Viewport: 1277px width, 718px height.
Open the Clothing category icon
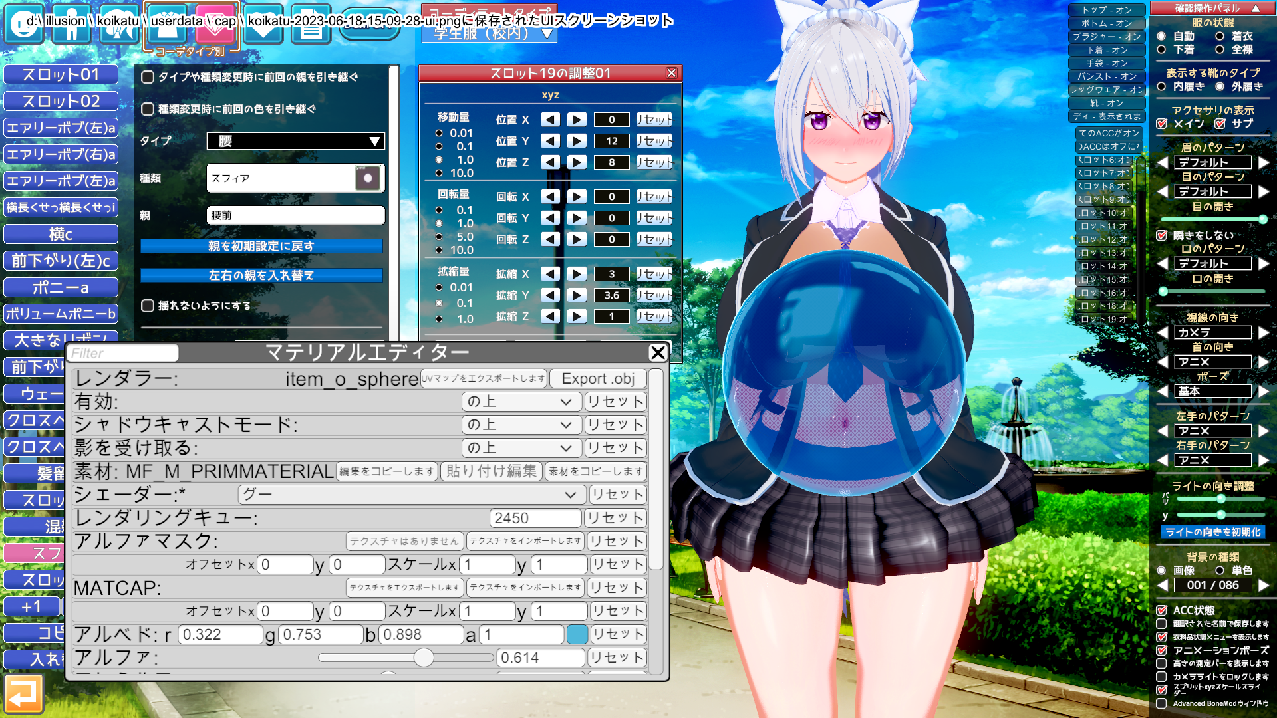point(167,23)
